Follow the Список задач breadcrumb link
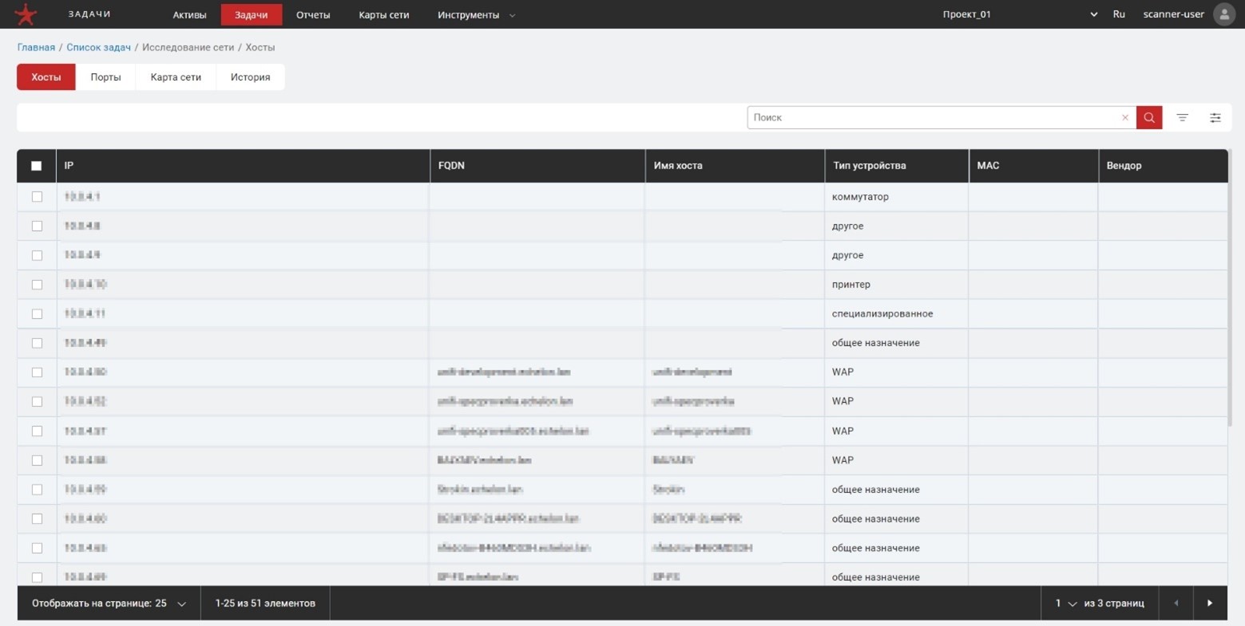The width and height of the screenshot is (1245, 626). tap(98, 47)
